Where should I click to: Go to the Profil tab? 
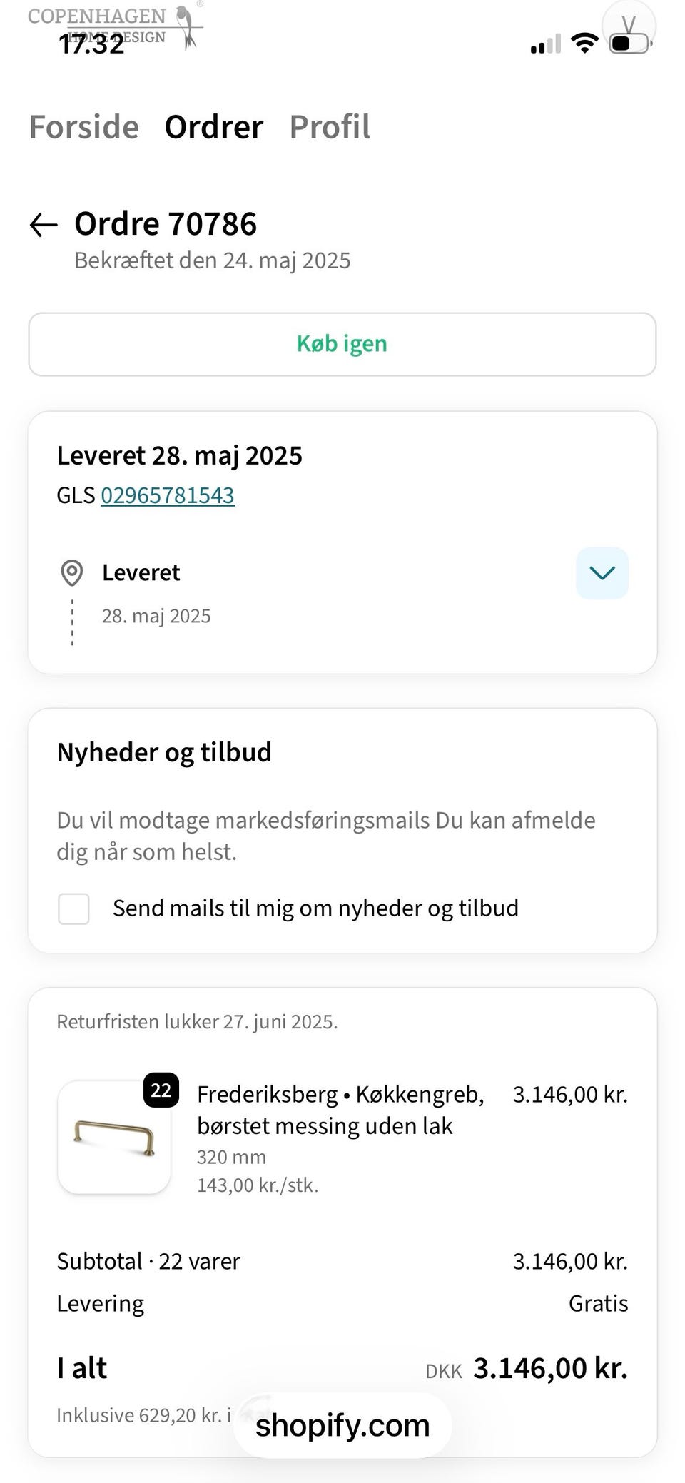coord(330,127)
